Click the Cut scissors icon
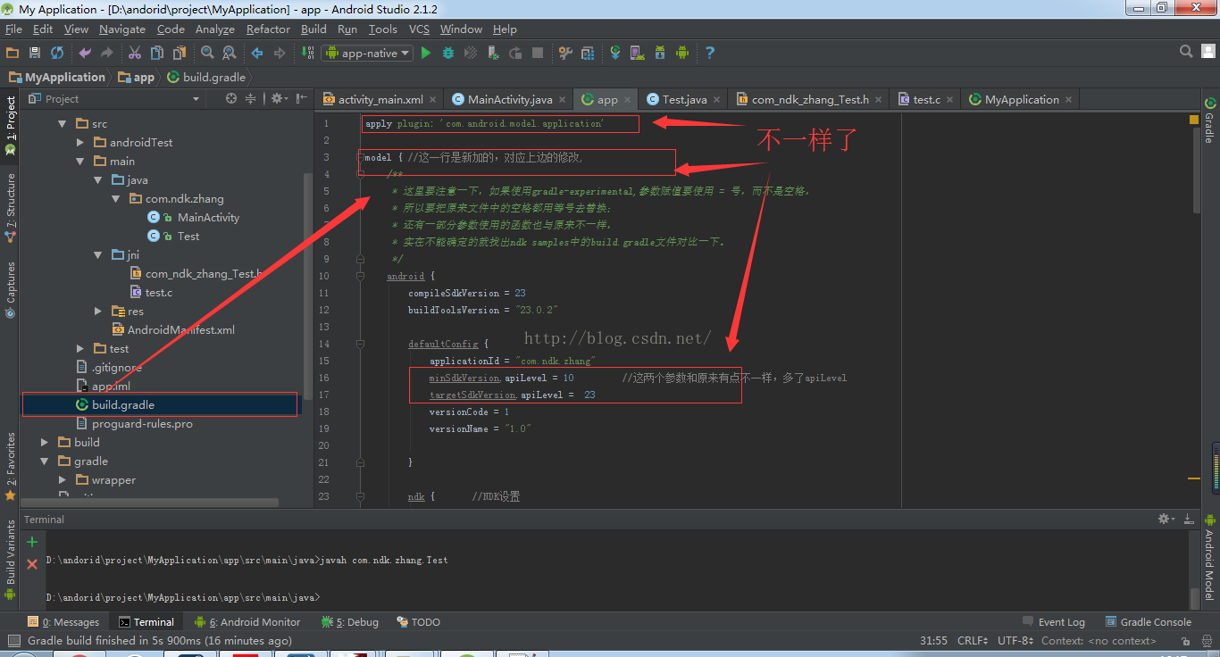The width and height of the screenshot is (1220, 657). click(x=135, y=53)
